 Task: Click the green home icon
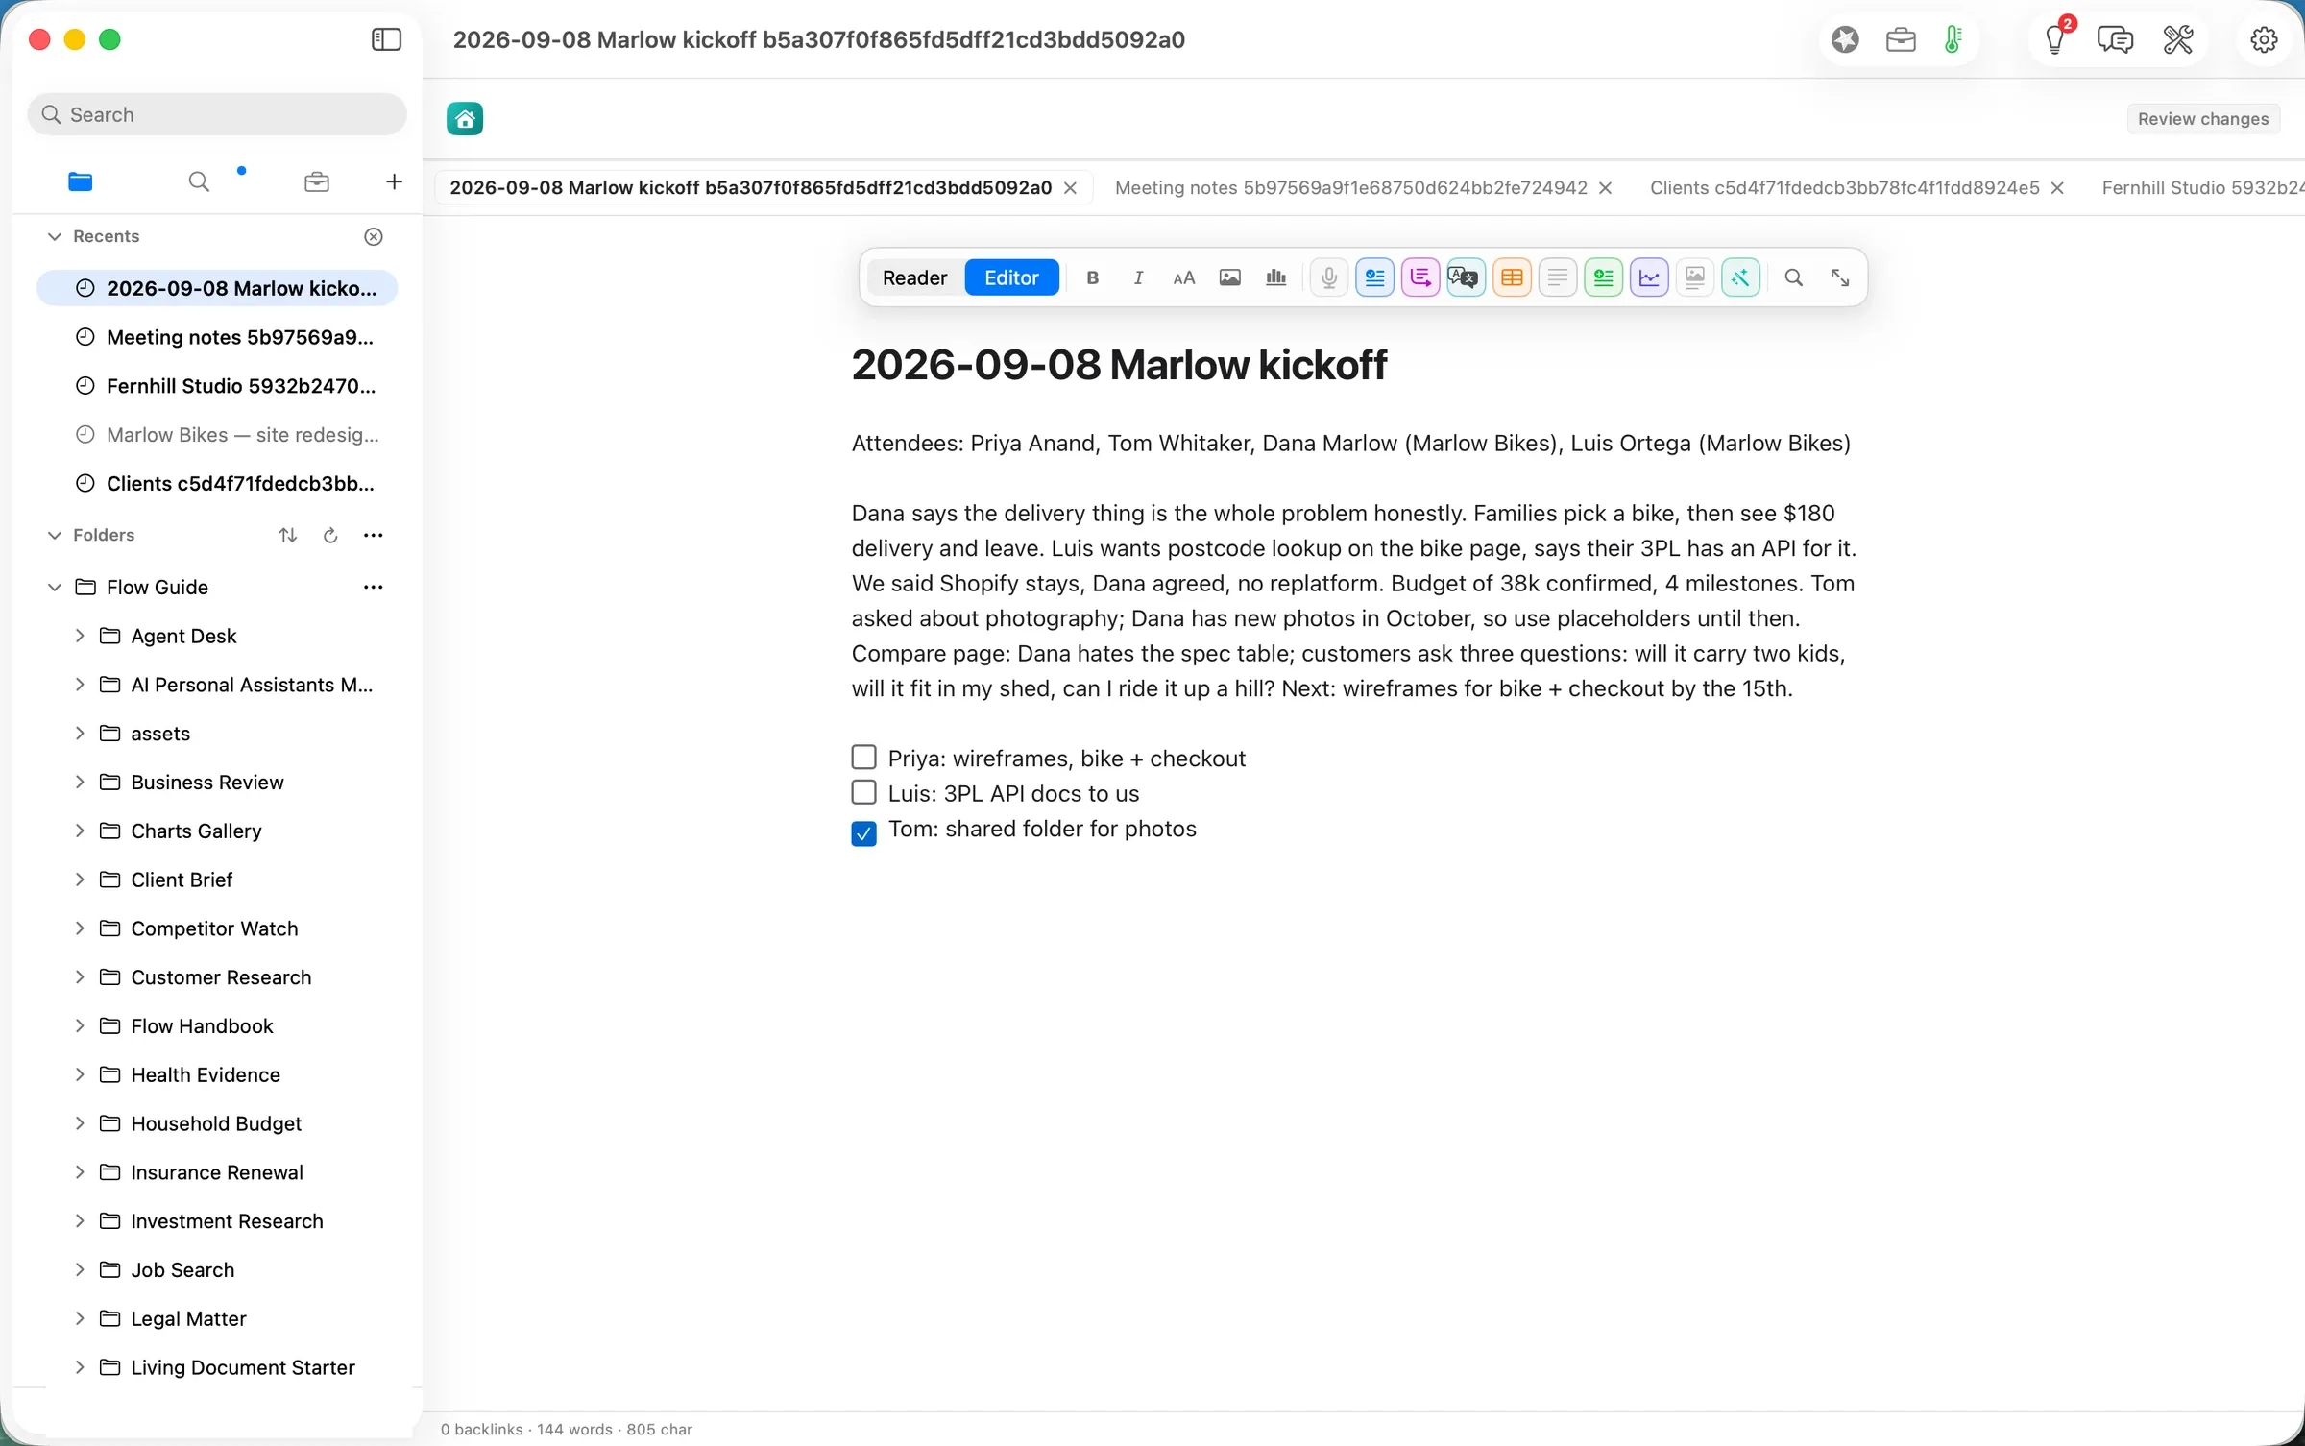[465, 119]
